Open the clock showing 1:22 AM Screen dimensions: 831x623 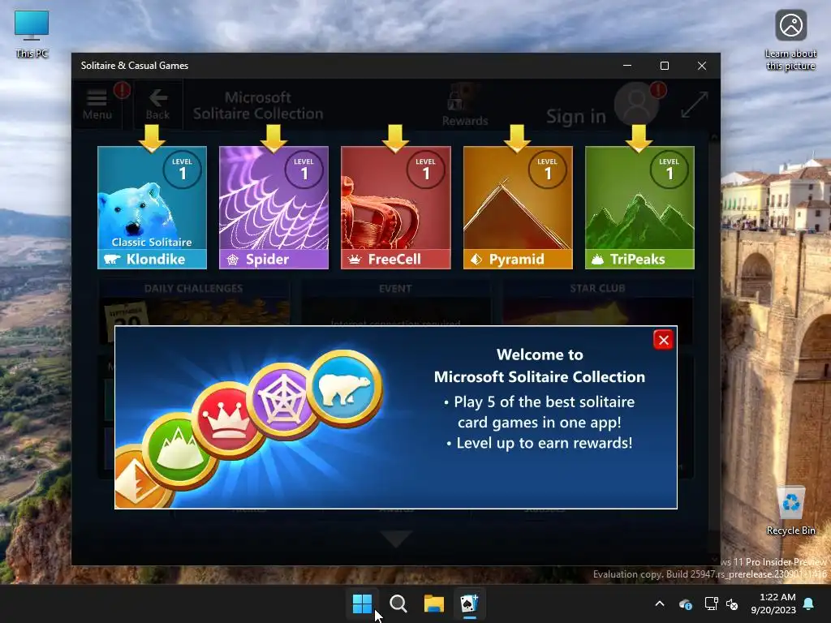773,604
